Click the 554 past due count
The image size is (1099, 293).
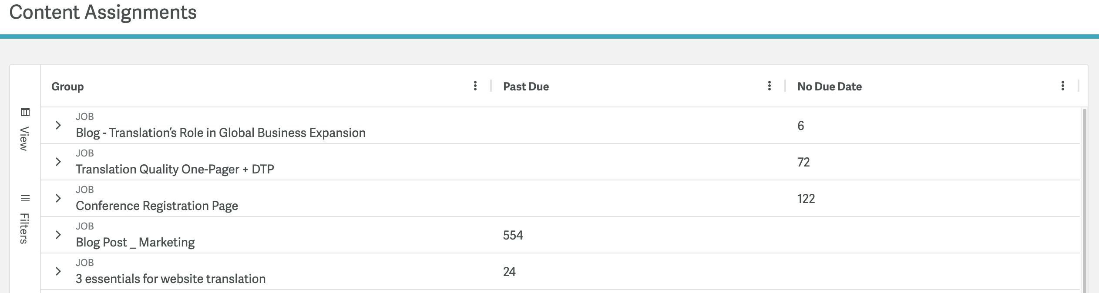pos(513,235)
